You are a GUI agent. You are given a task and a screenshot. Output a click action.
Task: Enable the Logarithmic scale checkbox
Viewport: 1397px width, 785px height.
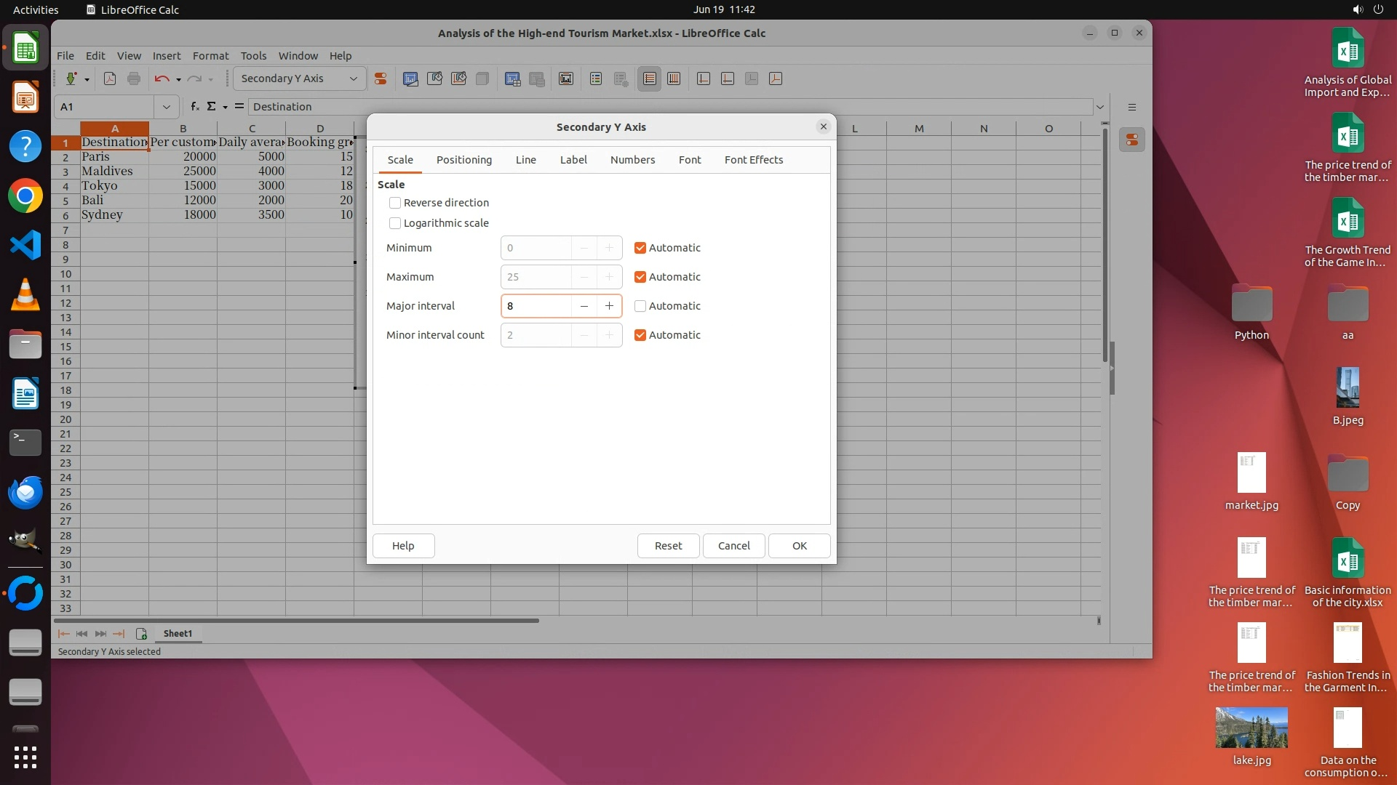395,223
